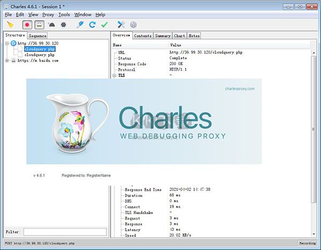Minimize the Charles window
The height and width of the screenshot is (250, 321).
[x=288, y=7]
